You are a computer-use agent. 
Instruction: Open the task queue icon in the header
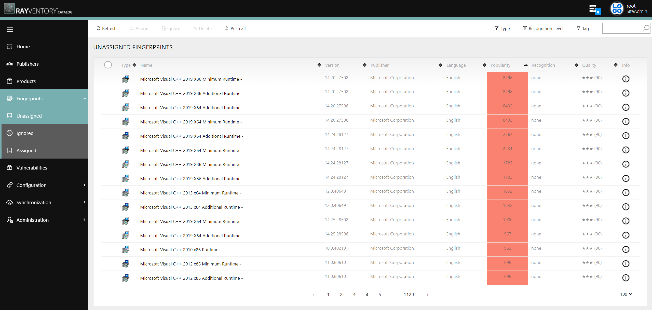pos(593,9)
